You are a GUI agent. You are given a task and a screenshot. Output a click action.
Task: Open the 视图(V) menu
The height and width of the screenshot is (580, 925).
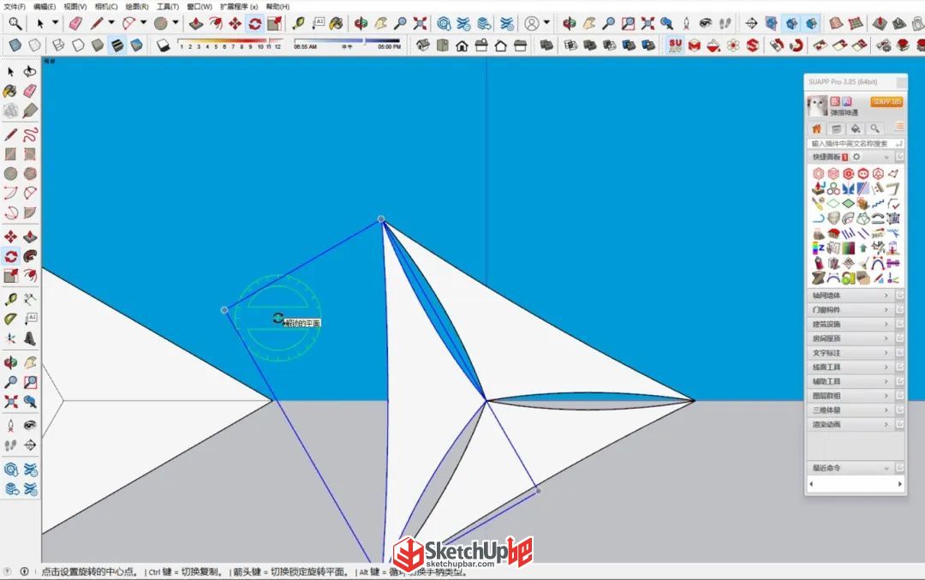point(75,7)
